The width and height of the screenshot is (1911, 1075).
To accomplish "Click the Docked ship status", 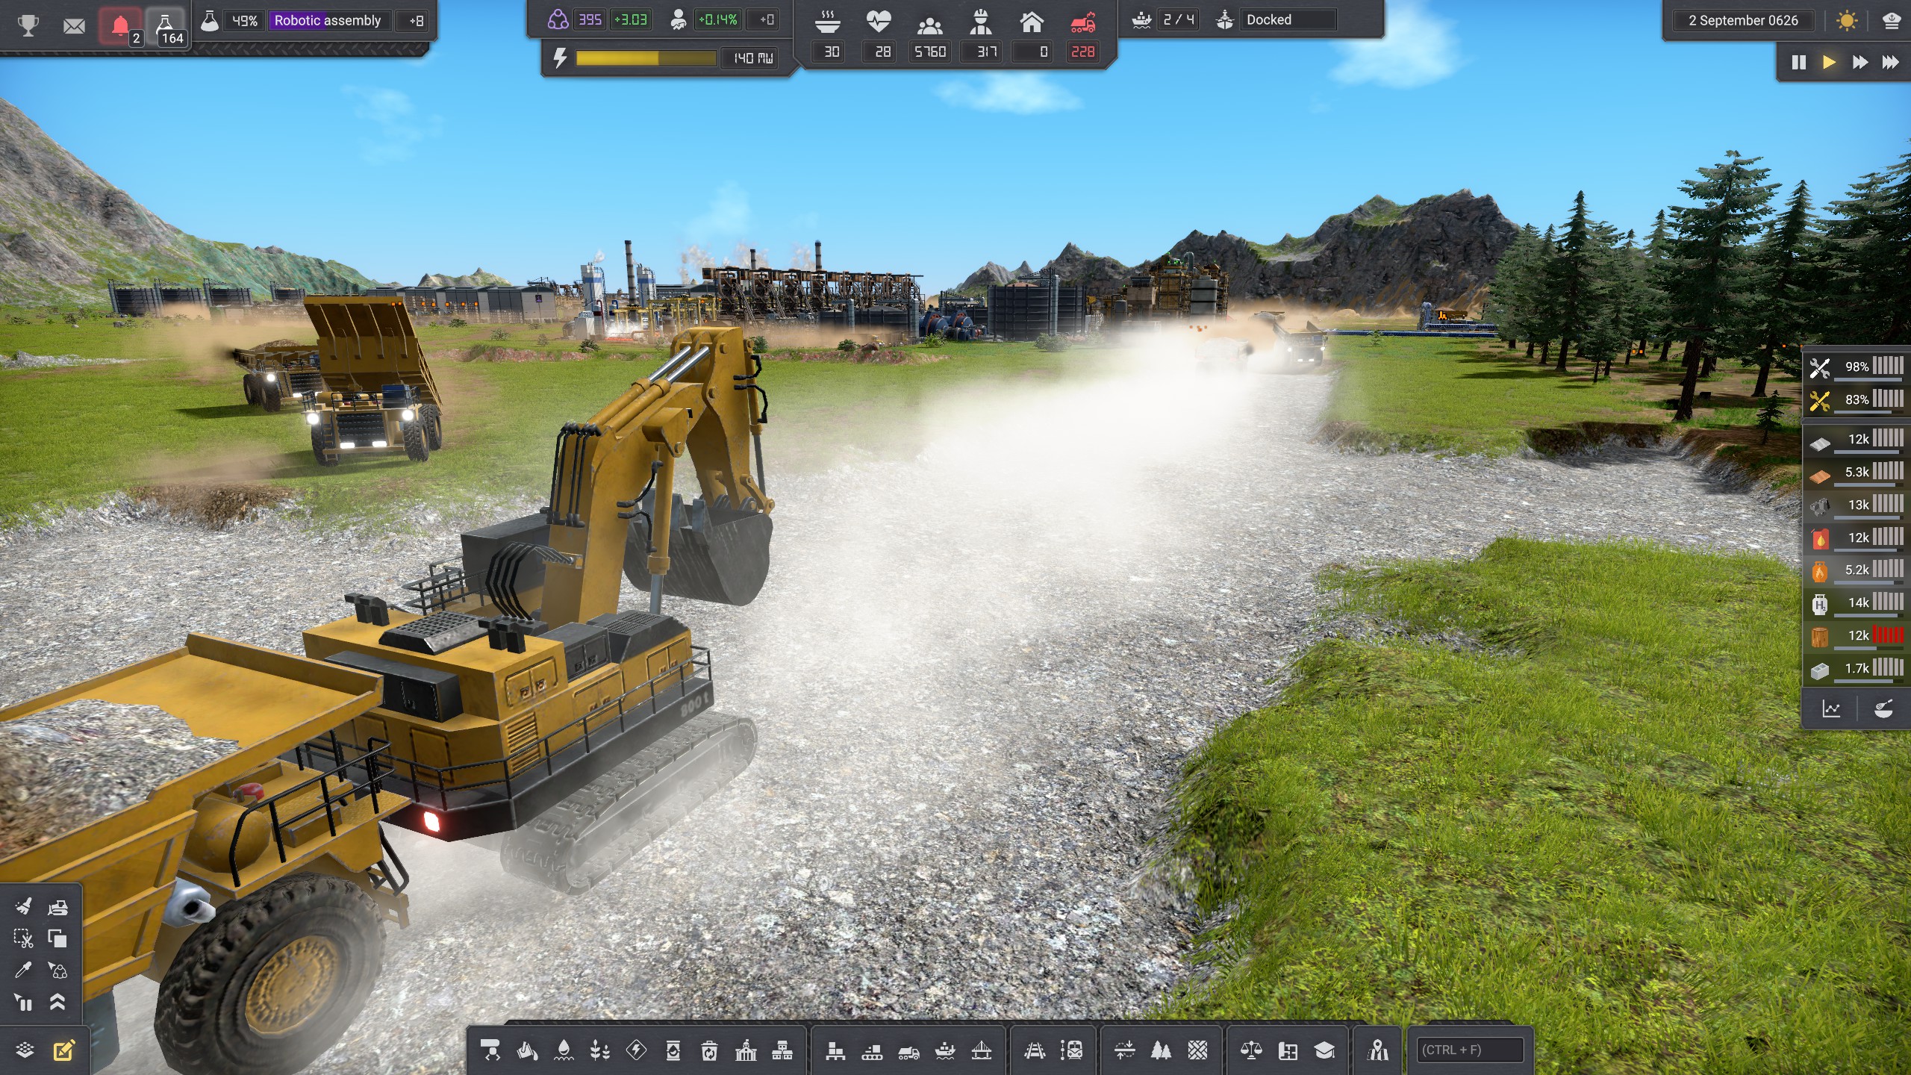I will click(x=1269, y=19).
